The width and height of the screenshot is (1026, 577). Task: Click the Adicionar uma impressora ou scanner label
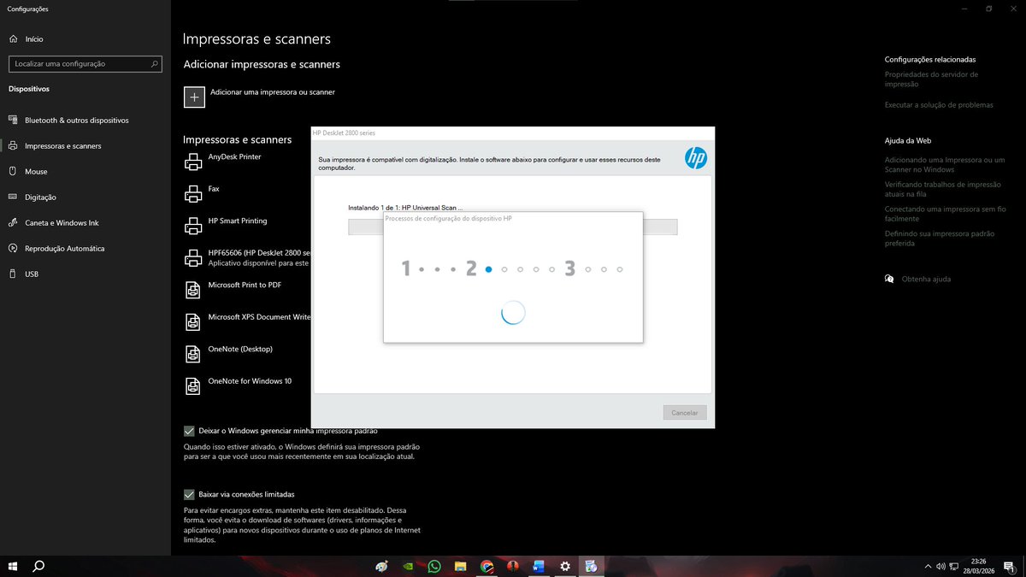[273, 92]
